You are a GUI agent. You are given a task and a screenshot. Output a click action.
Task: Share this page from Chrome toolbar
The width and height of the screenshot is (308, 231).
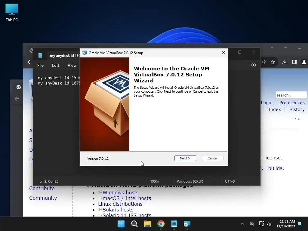pyautogui.click(x=263, y=62)
